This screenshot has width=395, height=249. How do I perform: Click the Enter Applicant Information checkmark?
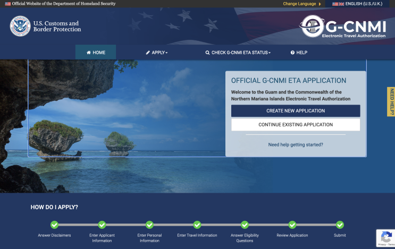point(102,225)
